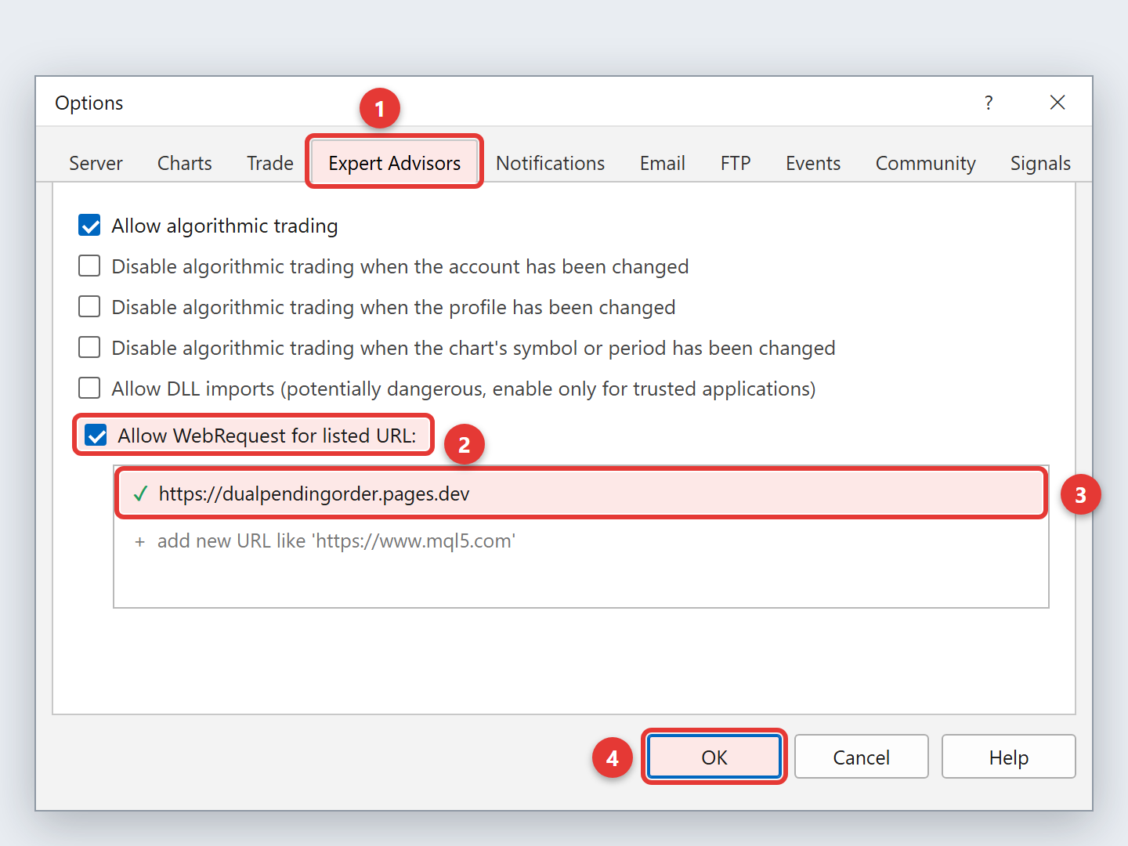Check disable trading when profile changed
This screenshot has width=1128, height=846.
tap(89, 307)
